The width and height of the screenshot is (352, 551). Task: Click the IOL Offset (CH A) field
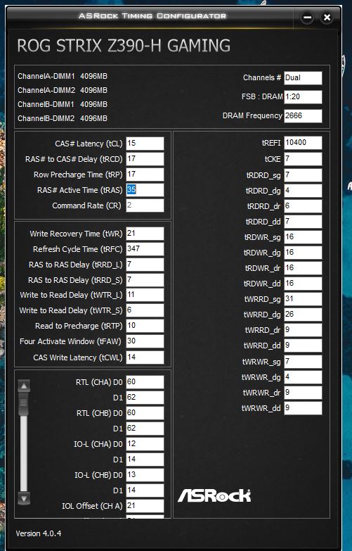click(x=145, y=506)
